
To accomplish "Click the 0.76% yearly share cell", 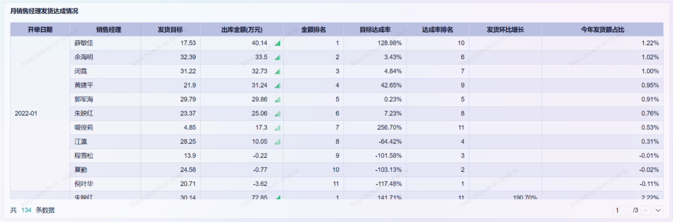I will [603, 114].
